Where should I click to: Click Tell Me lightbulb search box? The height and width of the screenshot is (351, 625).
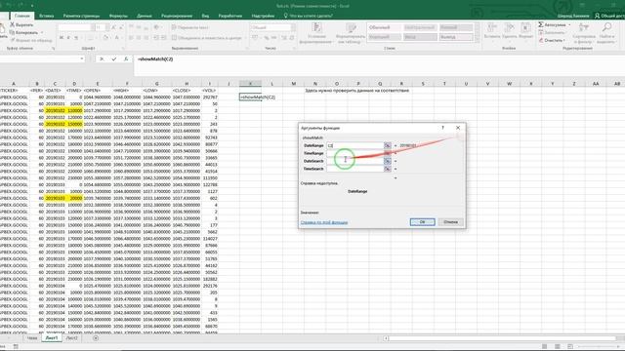(x=309, y=16)
